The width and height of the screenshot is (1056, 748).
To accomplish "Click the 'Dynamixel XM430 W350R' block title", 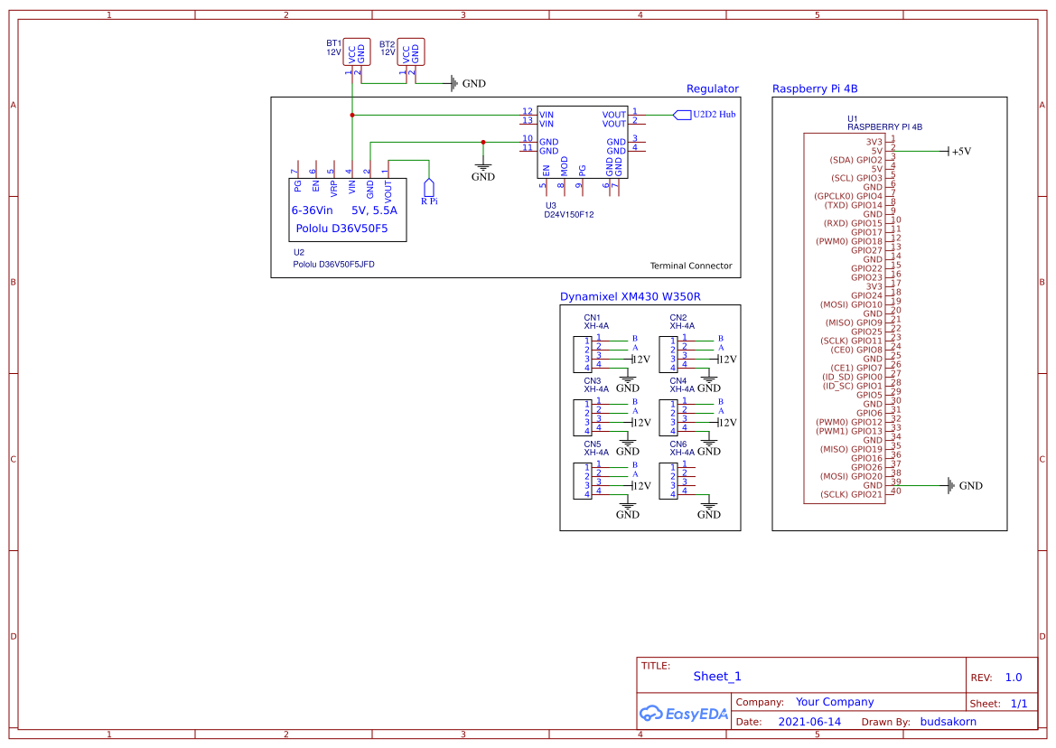I will tap(631, 297).
